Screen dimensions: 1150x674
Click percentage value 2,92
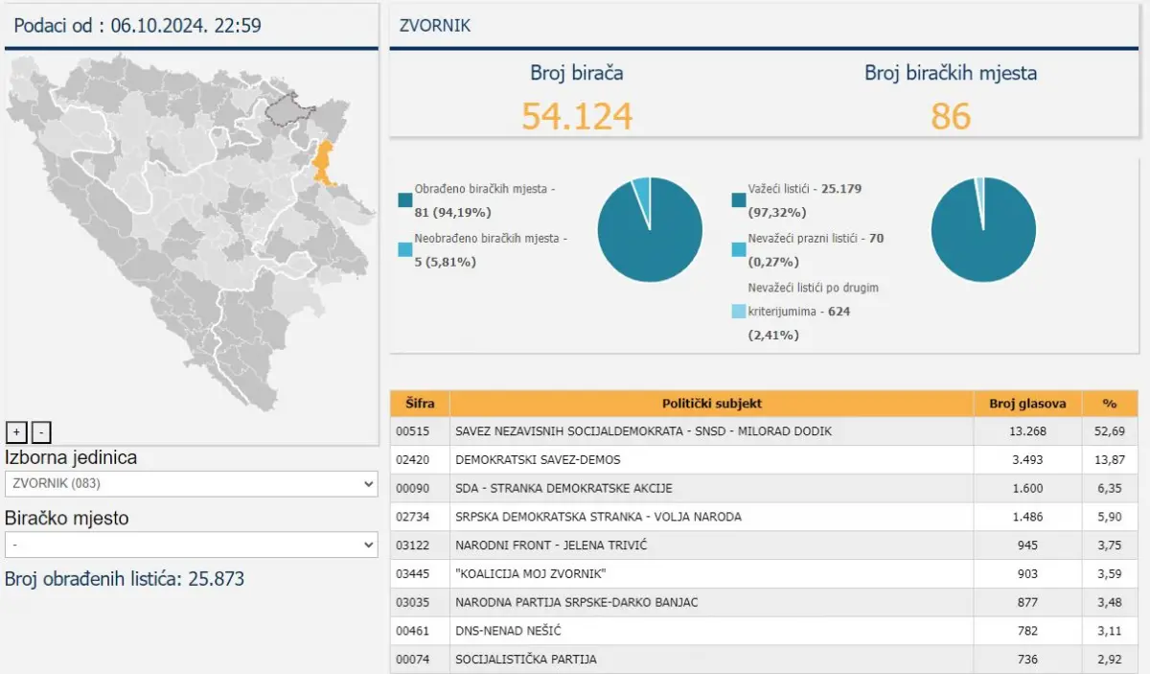click(1110, 660)
